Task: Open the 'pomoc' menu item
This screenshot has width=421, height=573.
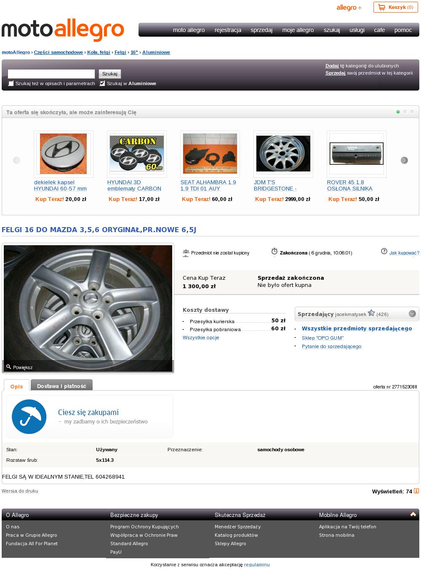Action: (403, 30)
